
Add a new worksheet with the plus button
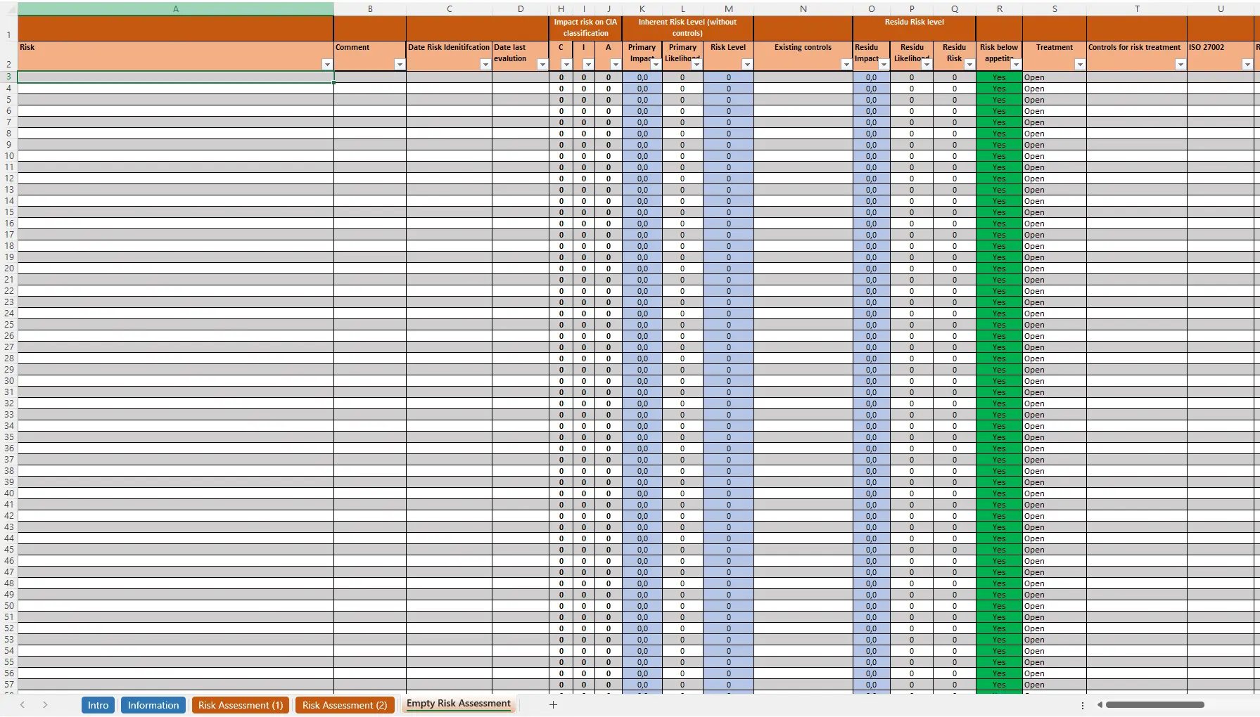point(554,704)
